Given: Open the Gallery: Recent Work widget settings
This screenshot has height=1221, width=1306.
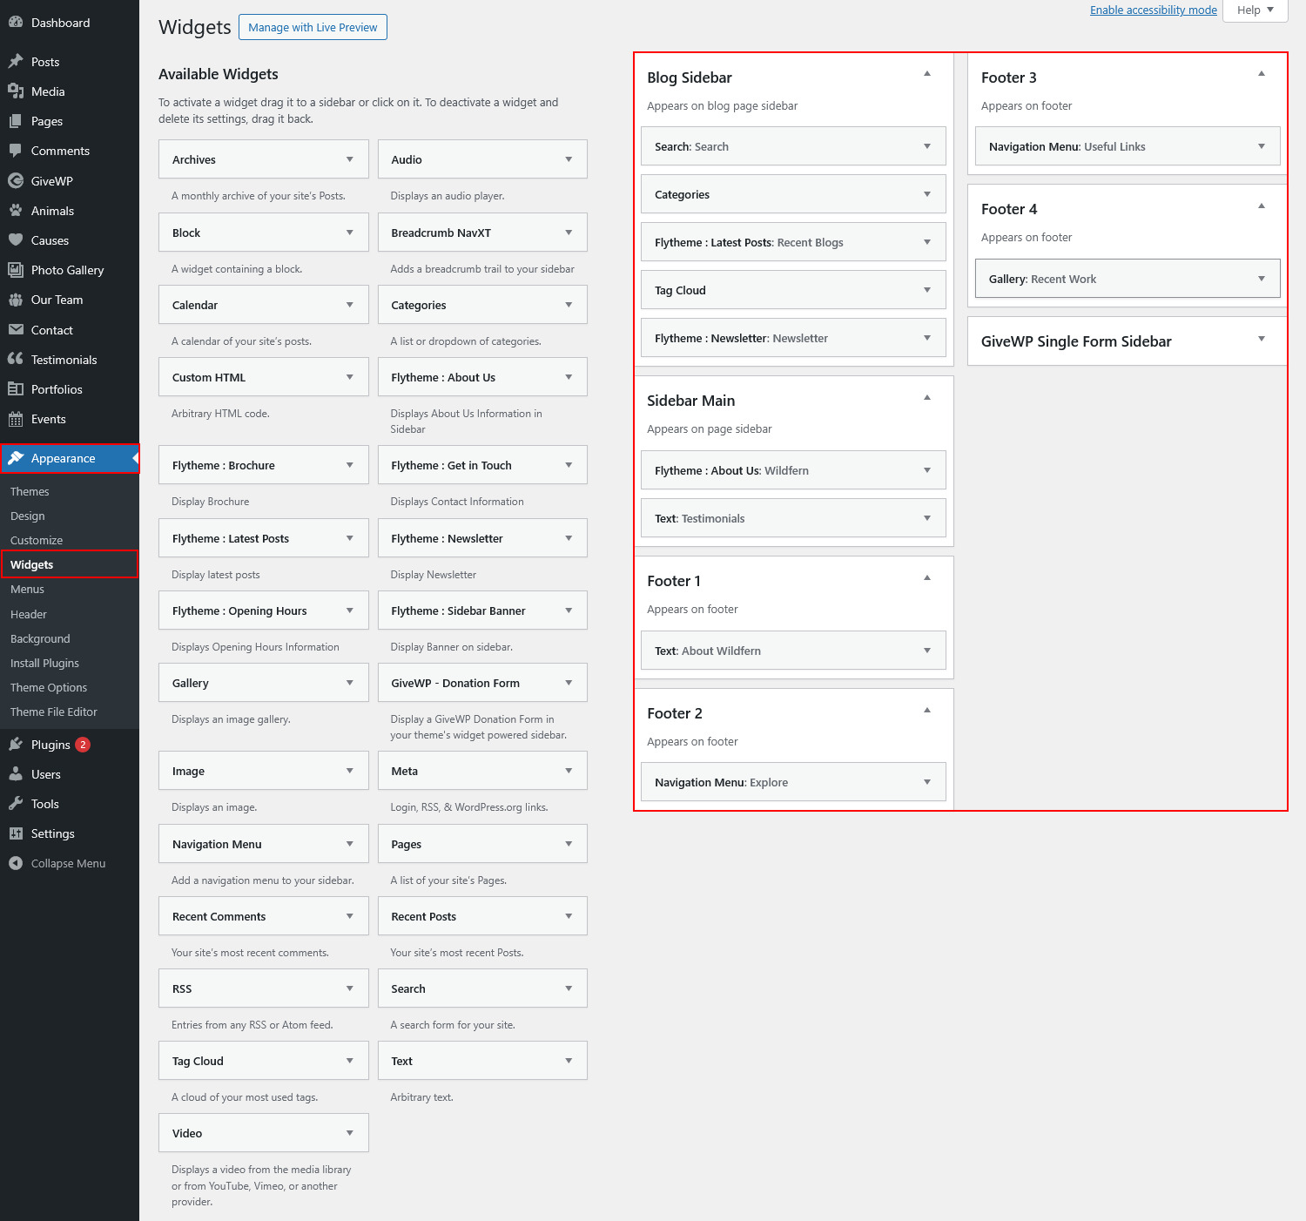Looking at the screenshot, I should [x=1261, y=279].
